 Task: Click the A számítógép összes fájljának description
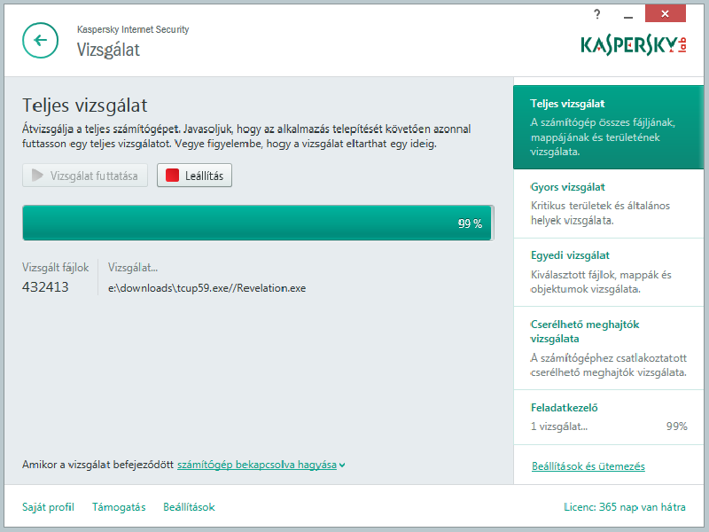603,137
